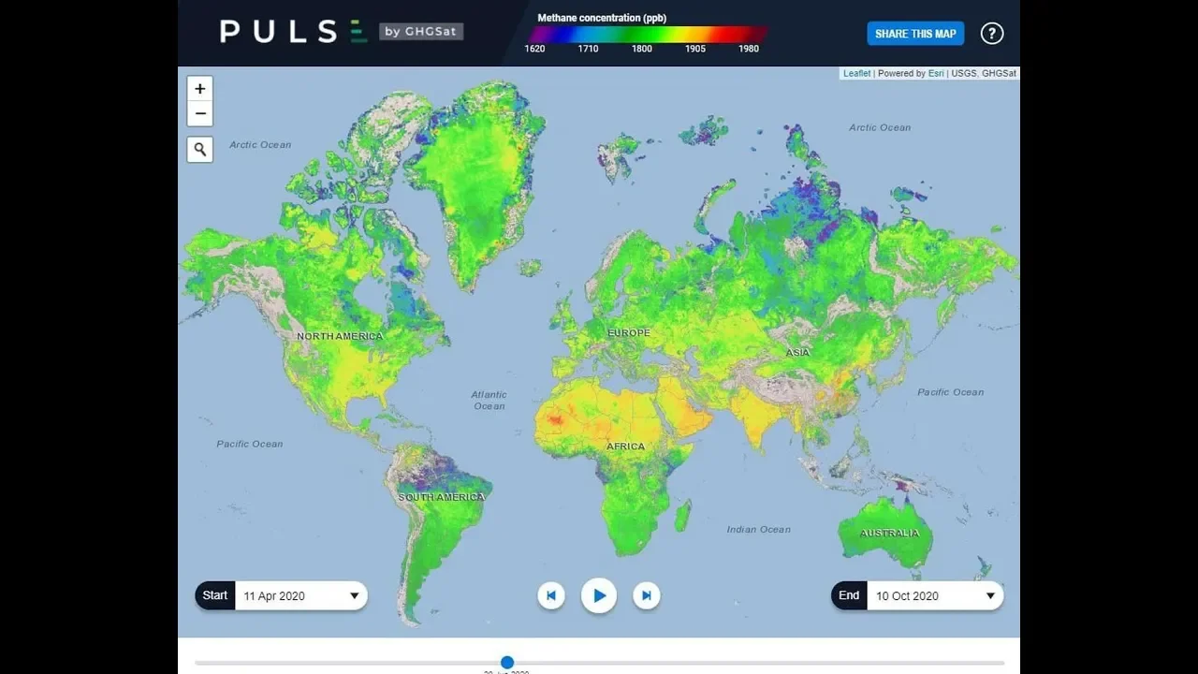Click the South America map label
The image size is (1198, 674).
point(442,497)
